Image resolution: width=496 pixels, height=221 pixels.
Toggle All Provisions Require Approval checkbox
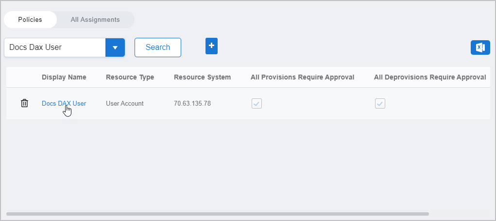click(x=257, y=103)
